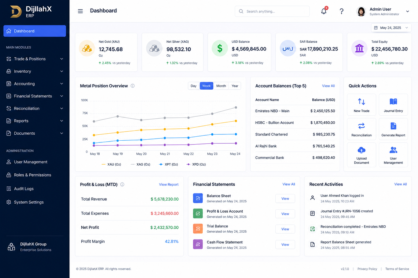Click the Profit & Loss Account green icon

point(198,214)
